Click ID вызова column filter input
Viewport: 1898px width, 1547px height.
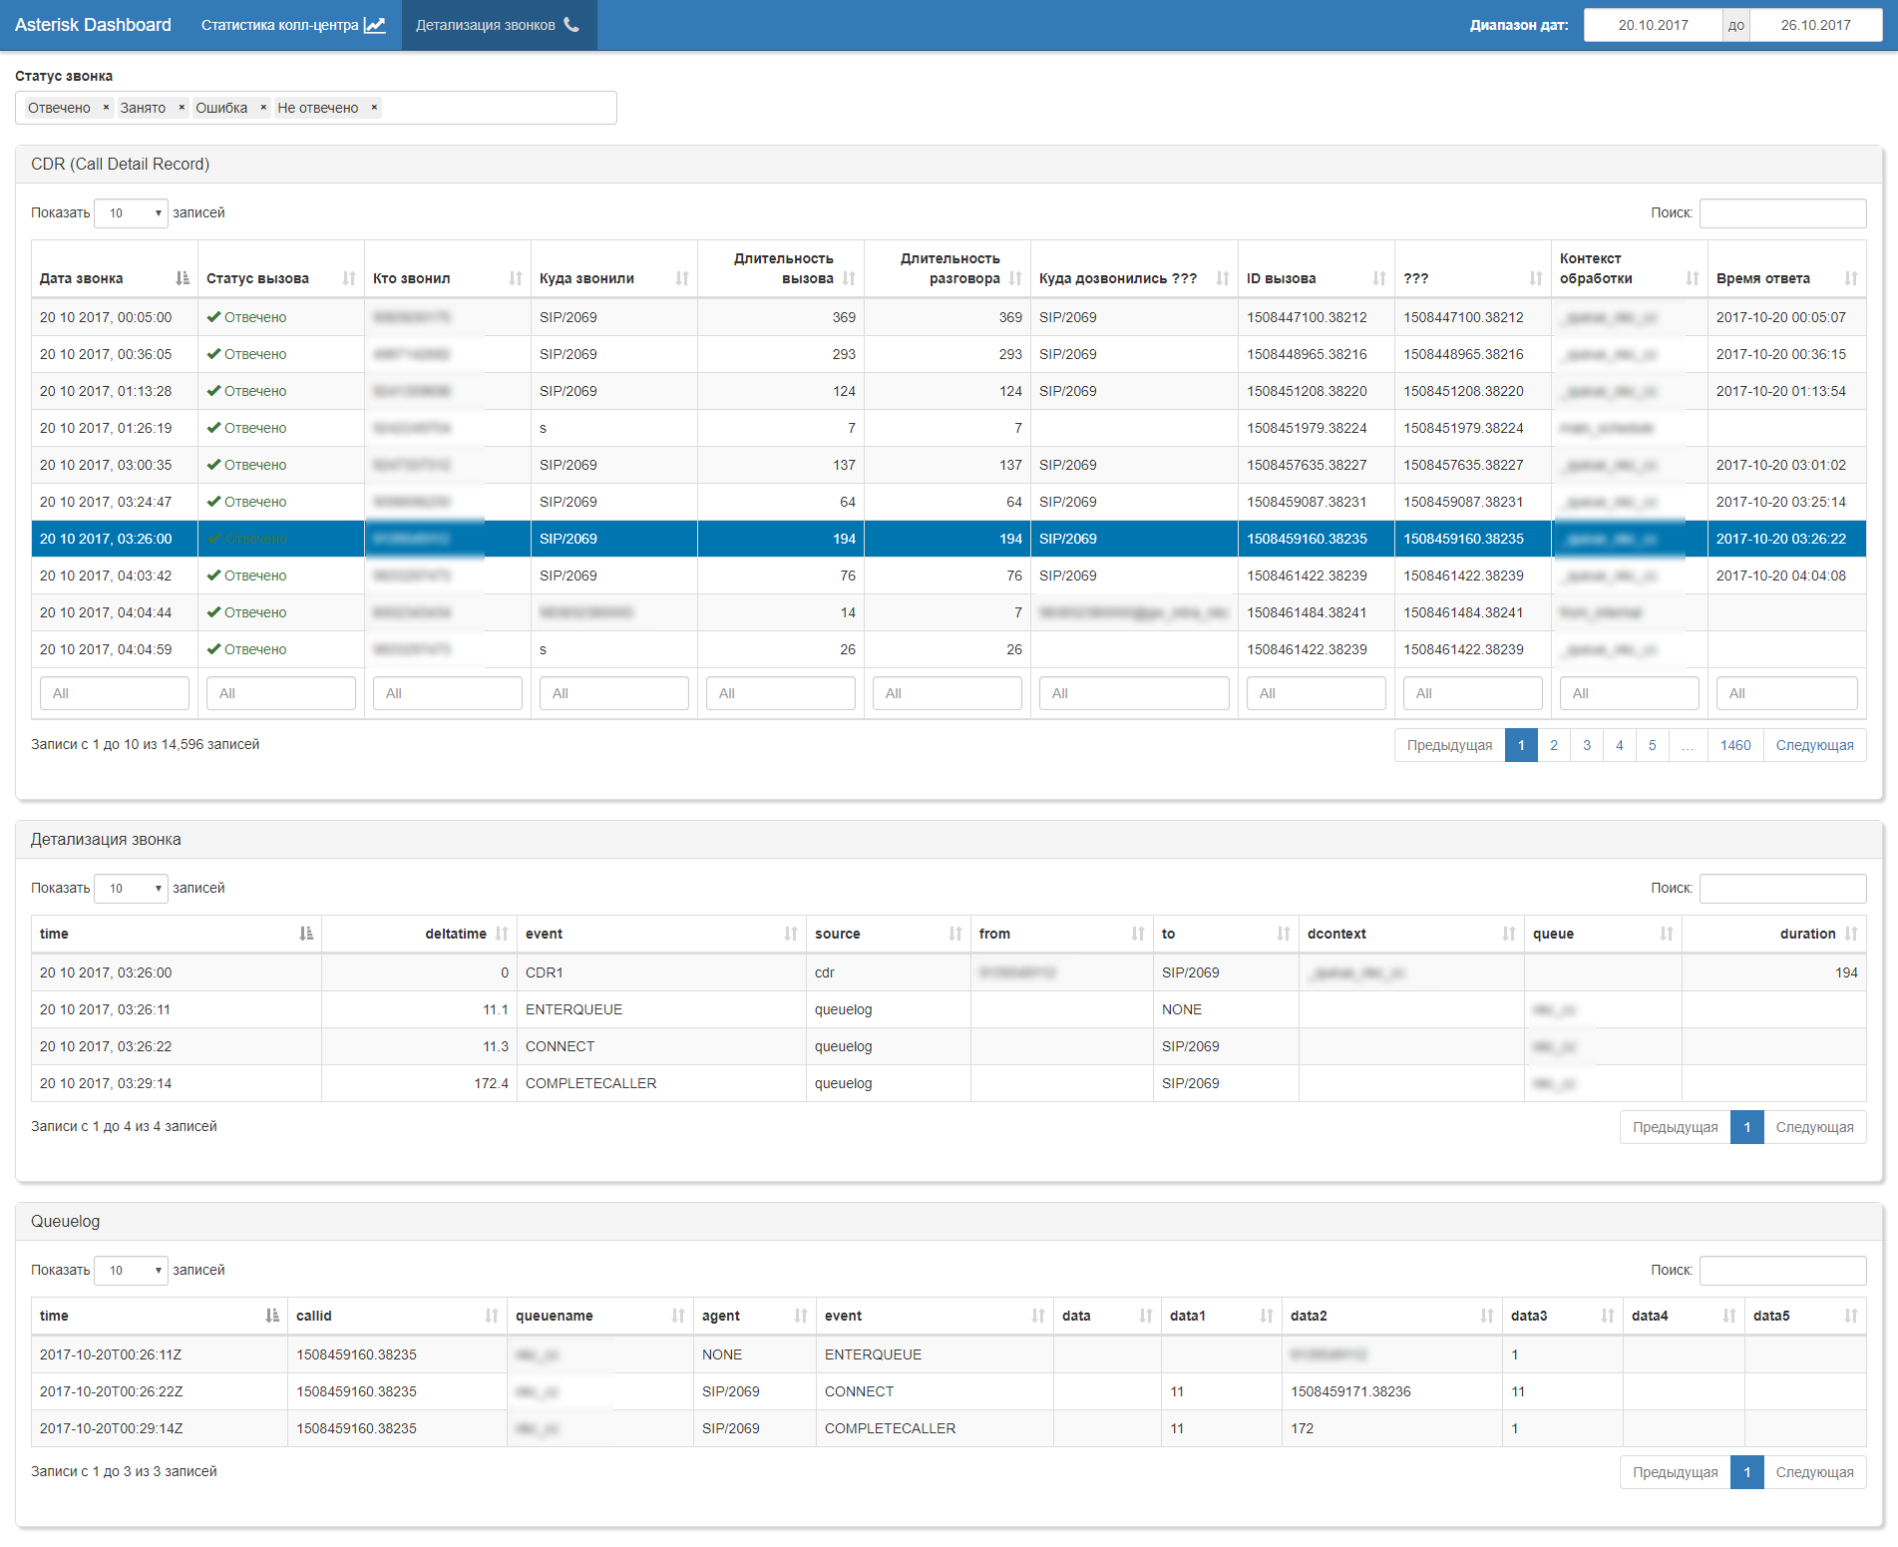click(1317, 693)
